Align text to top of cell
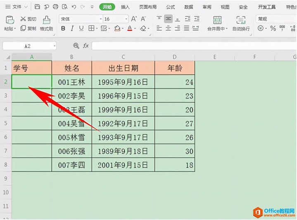Image resolution: width=297 pixels, height=220 pixels. tap(159, 18)
